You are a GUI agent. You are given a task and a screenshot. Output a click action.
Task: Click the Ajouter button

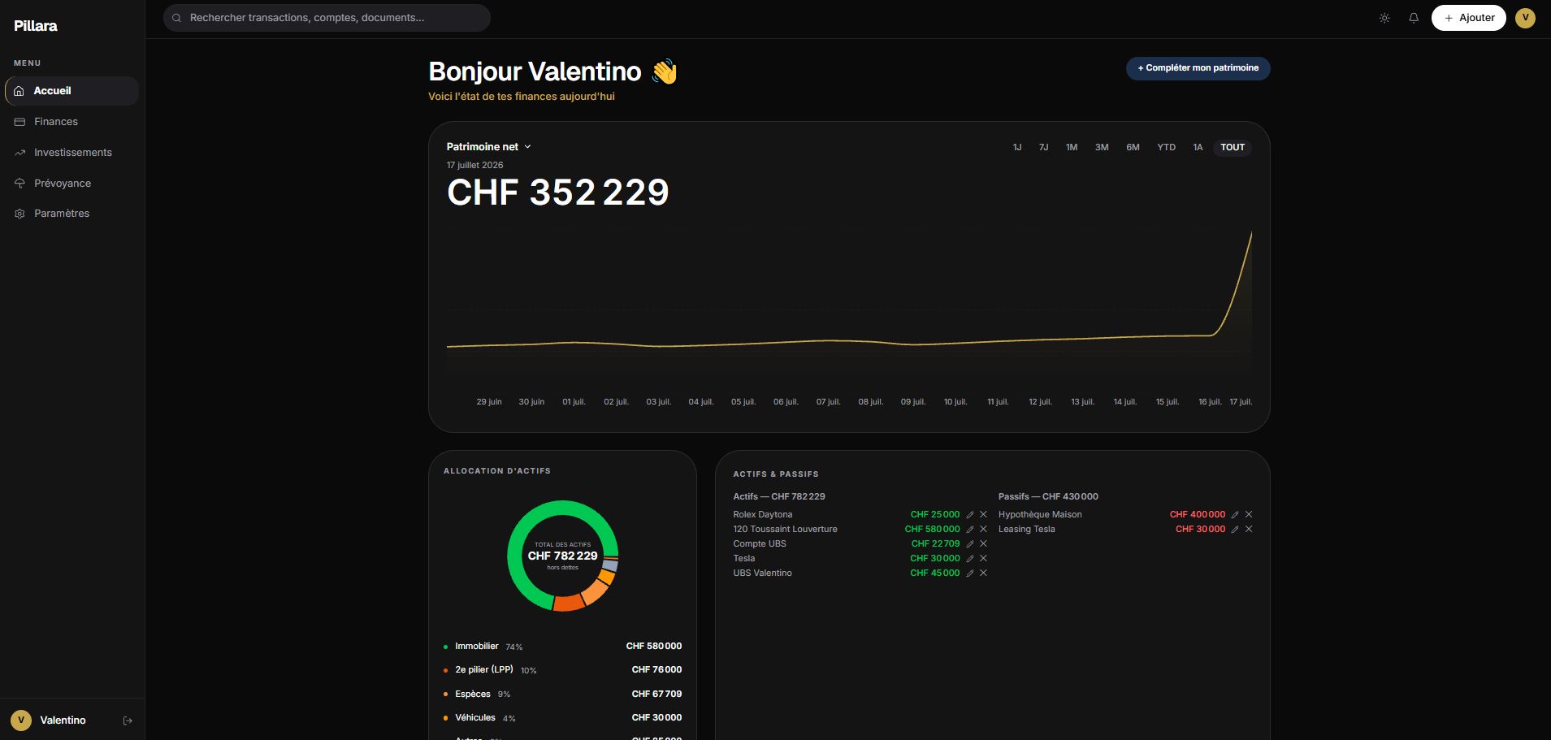pos(1469,18)
